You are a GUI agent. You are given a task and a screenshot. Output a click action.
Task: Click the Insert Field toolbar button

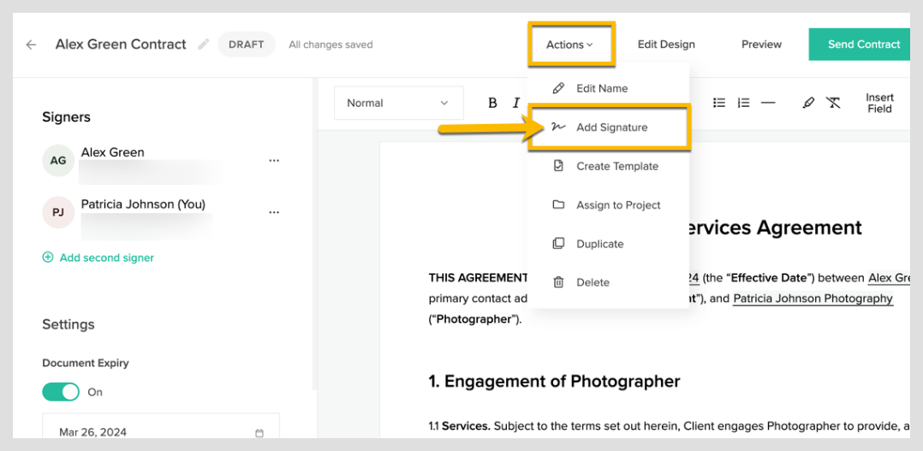[879, 103]
